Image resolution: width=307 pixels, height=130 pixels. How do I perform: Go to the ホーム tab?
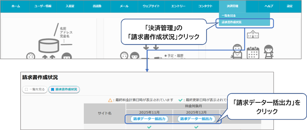pos(16,6)
